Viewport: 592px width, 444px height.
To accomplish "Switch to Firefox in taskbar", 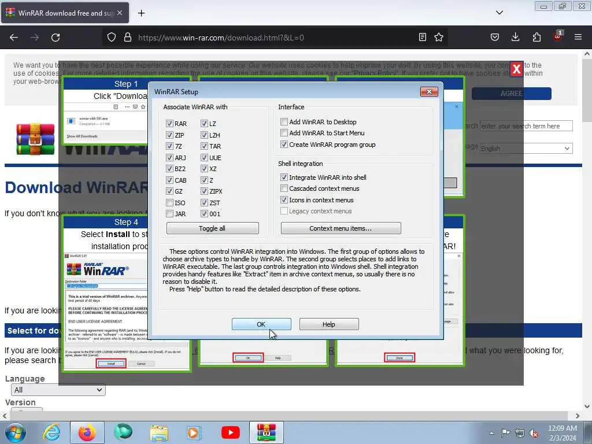I will pos(87,432).
